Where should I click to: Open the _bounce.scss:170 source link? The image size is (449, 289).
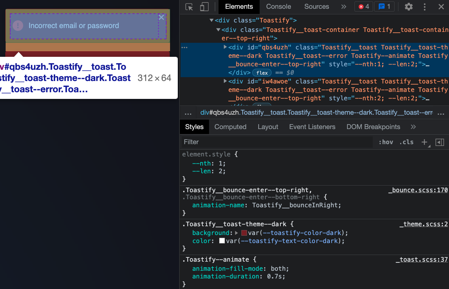(x=418, y=190)
